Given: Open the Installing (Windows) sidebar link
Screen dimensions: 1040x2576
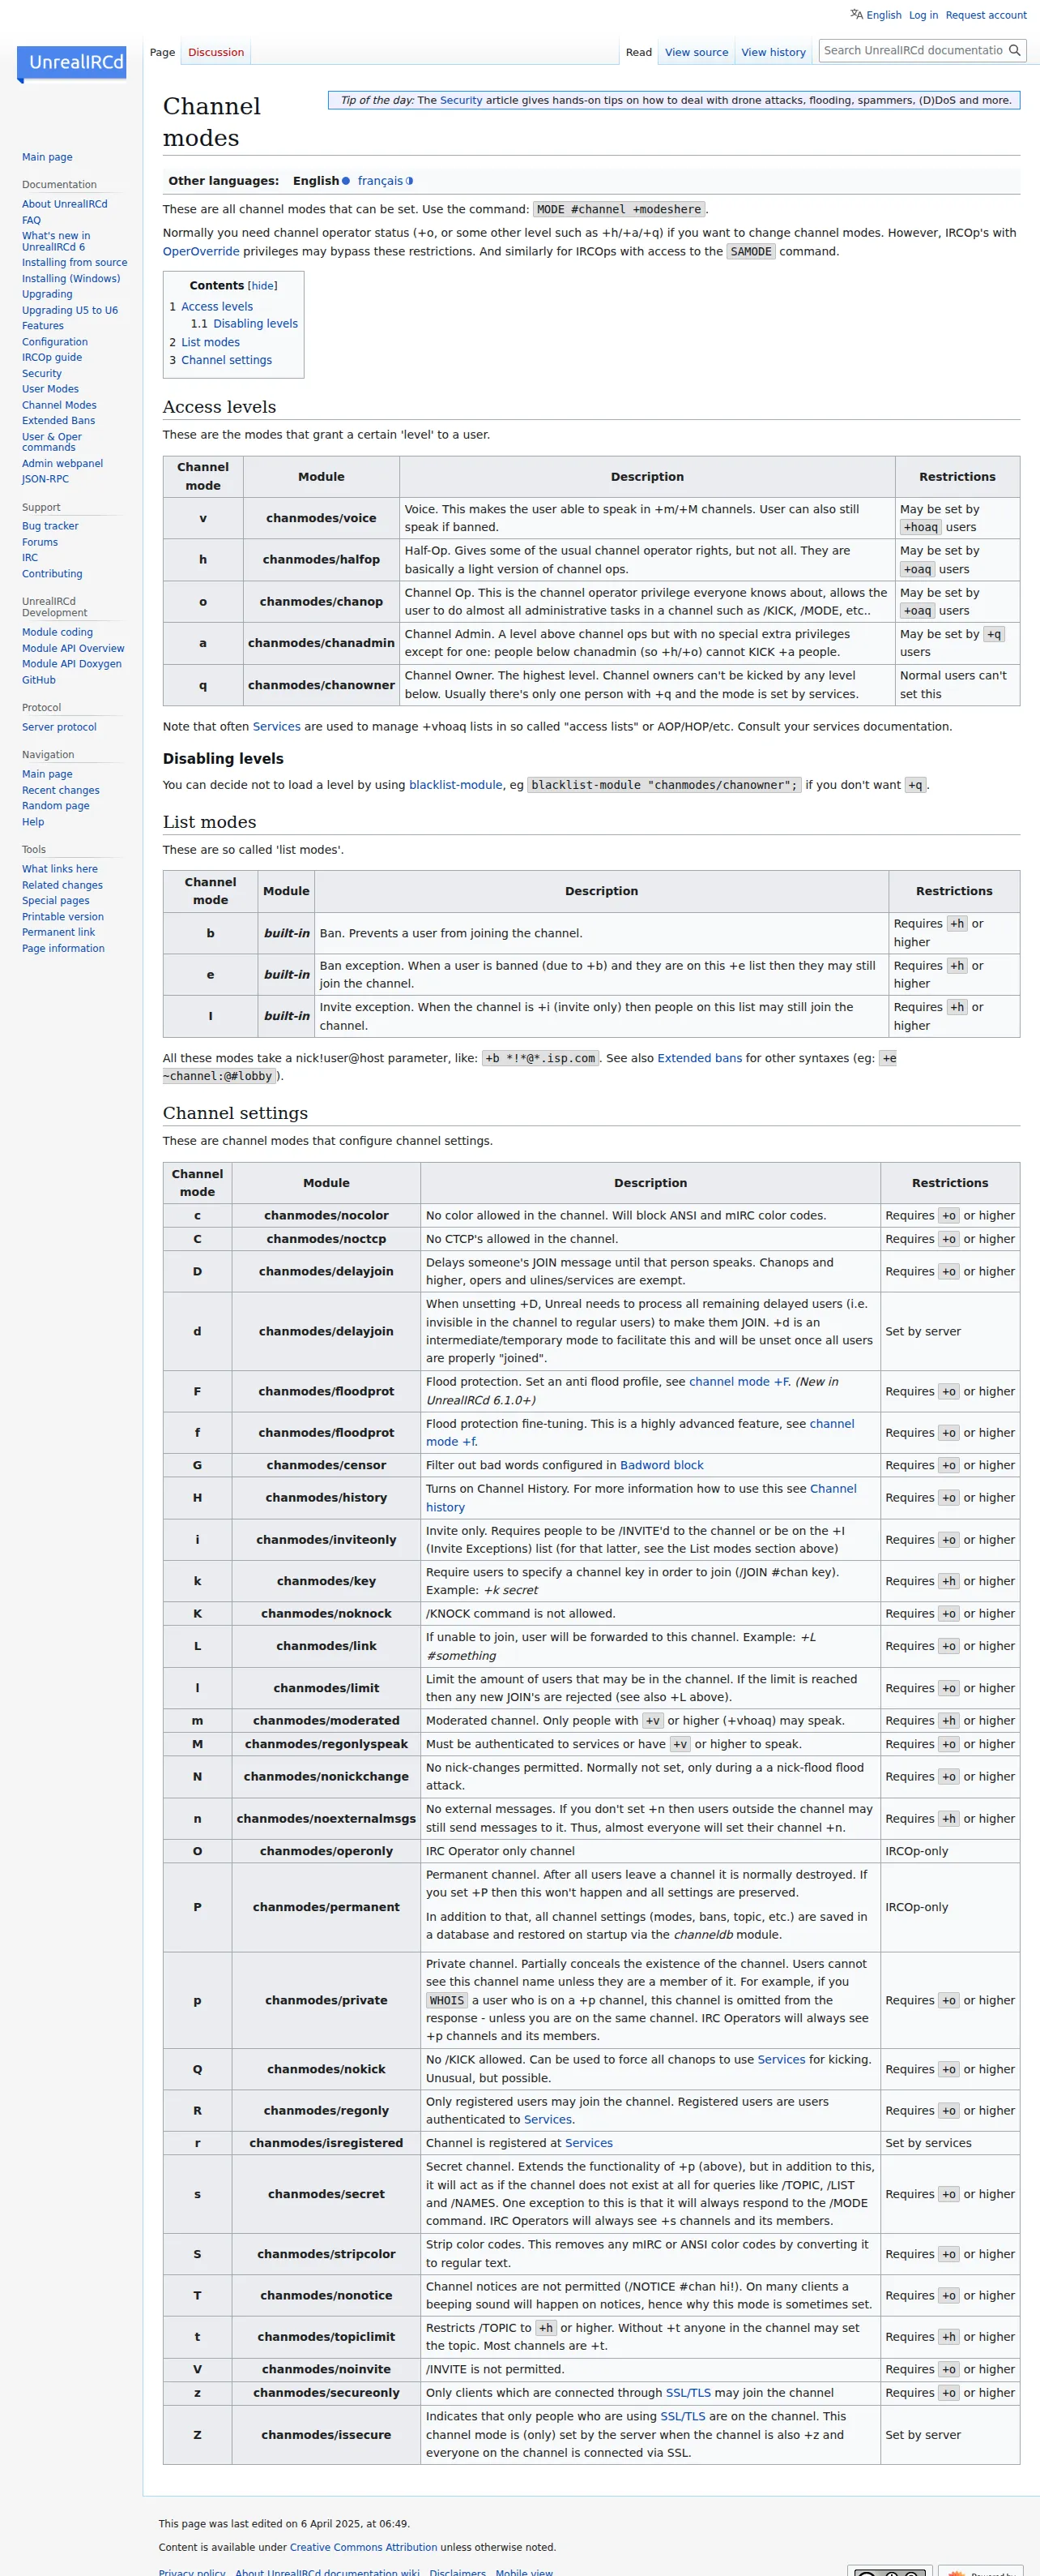Looking at the screenshot, I should (71, 279).
